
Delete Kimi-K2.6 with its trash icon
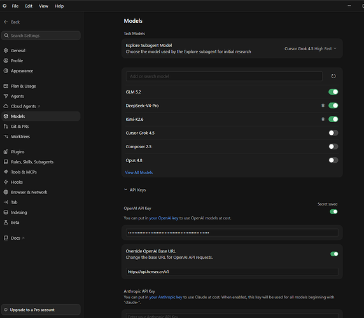(x=323, y=119)
